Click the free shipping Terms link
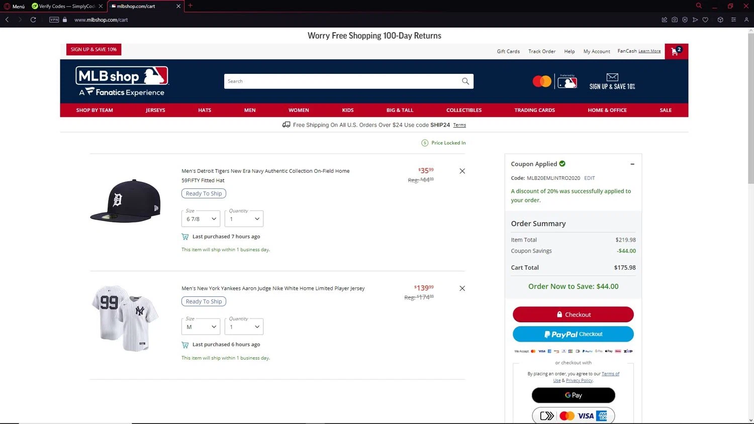 [x=459, y=125]
